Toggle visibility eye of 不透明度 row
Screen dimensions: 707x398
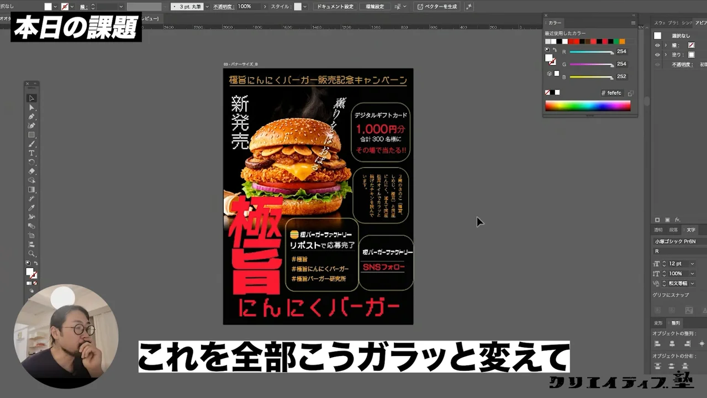[x=657, y=64]
